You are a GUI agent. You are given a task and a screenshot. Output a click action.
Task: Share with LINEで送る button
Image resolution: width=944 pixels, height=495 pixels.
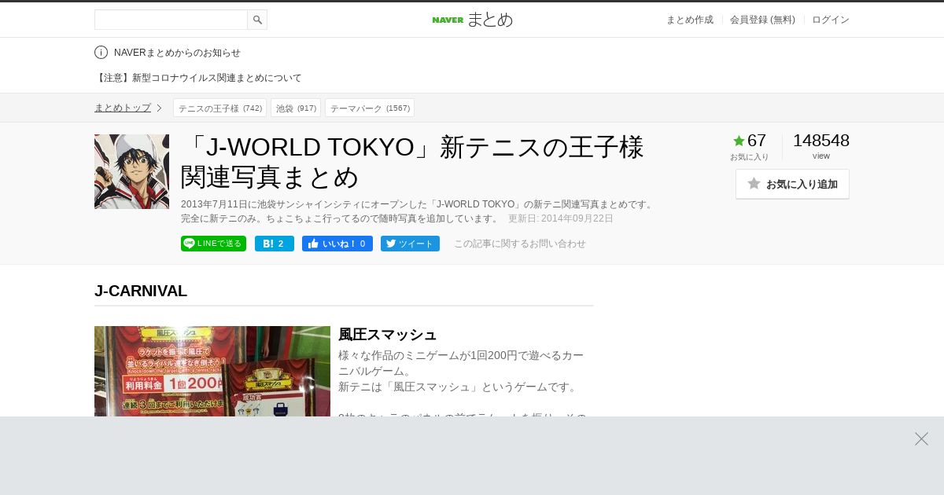[213, 244]
